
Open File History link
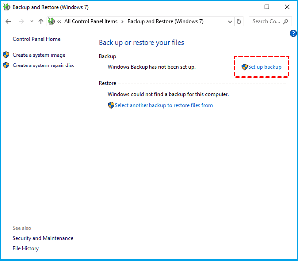[x=26, y=248]
